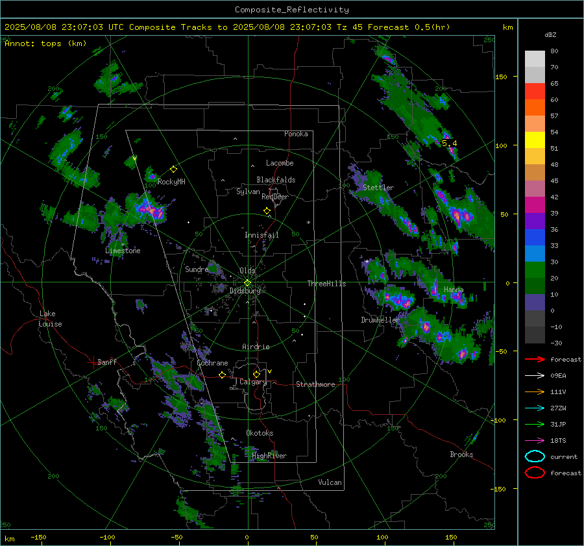Click the Calgary city label
This screenshot has width=584, height=546.
click(x=253, y=382)
